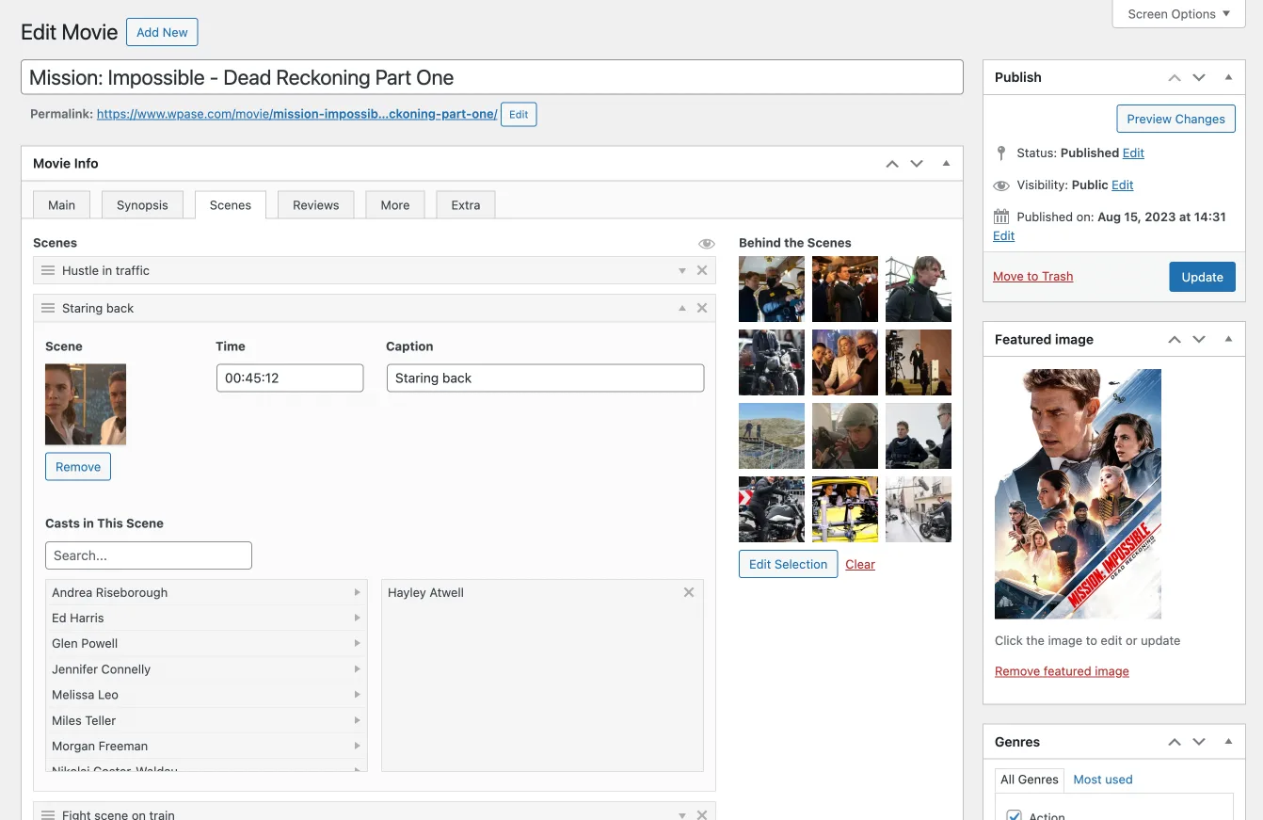Clear the Behind the Scenes gallery
This screenshot has width=1263, height=820.
(860, 564)
